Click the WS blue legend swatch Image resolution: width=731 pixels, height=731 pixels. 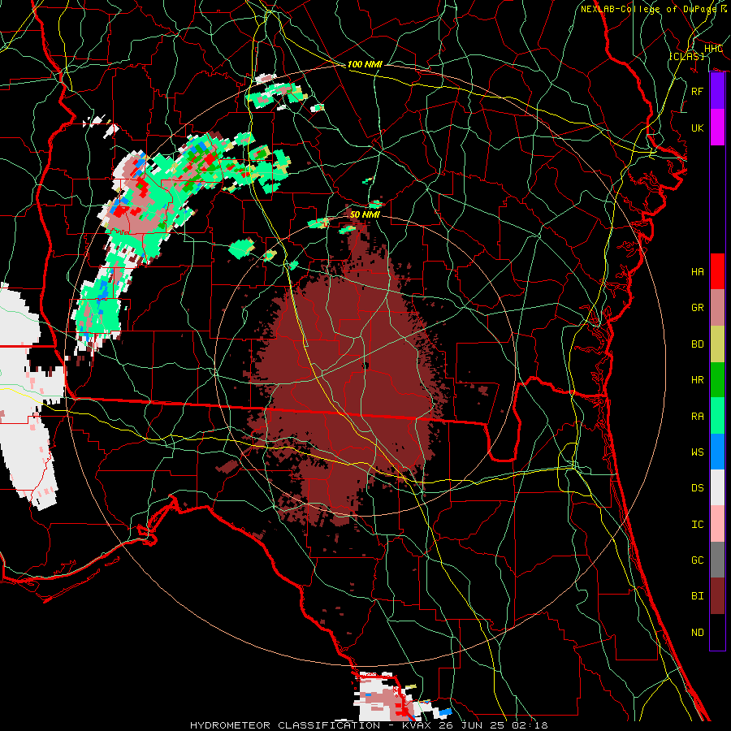(x=717, y=452)
